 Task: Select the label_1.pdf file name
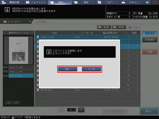pyautogui.click(x=47, y=37)
